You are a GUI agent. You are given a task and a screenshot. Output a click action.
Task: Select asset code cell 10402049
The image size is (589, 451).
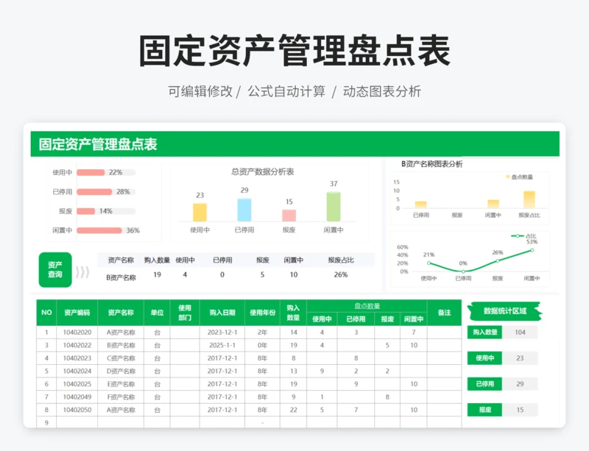pos(77,397)
